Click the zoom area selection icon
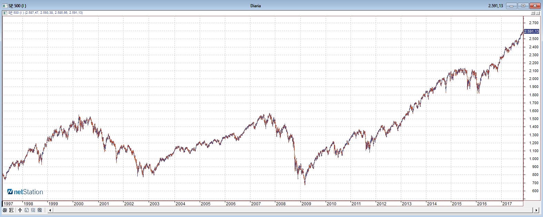The width and height of the screenshot is (543, 217). (x=27, y=210)
